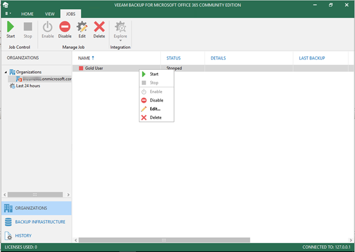Image resolution: width=355 pixels, height=252 pixels.
Task: Click the tree pane horizontal scrollbar thumb
Action: [x=35, y=195]
